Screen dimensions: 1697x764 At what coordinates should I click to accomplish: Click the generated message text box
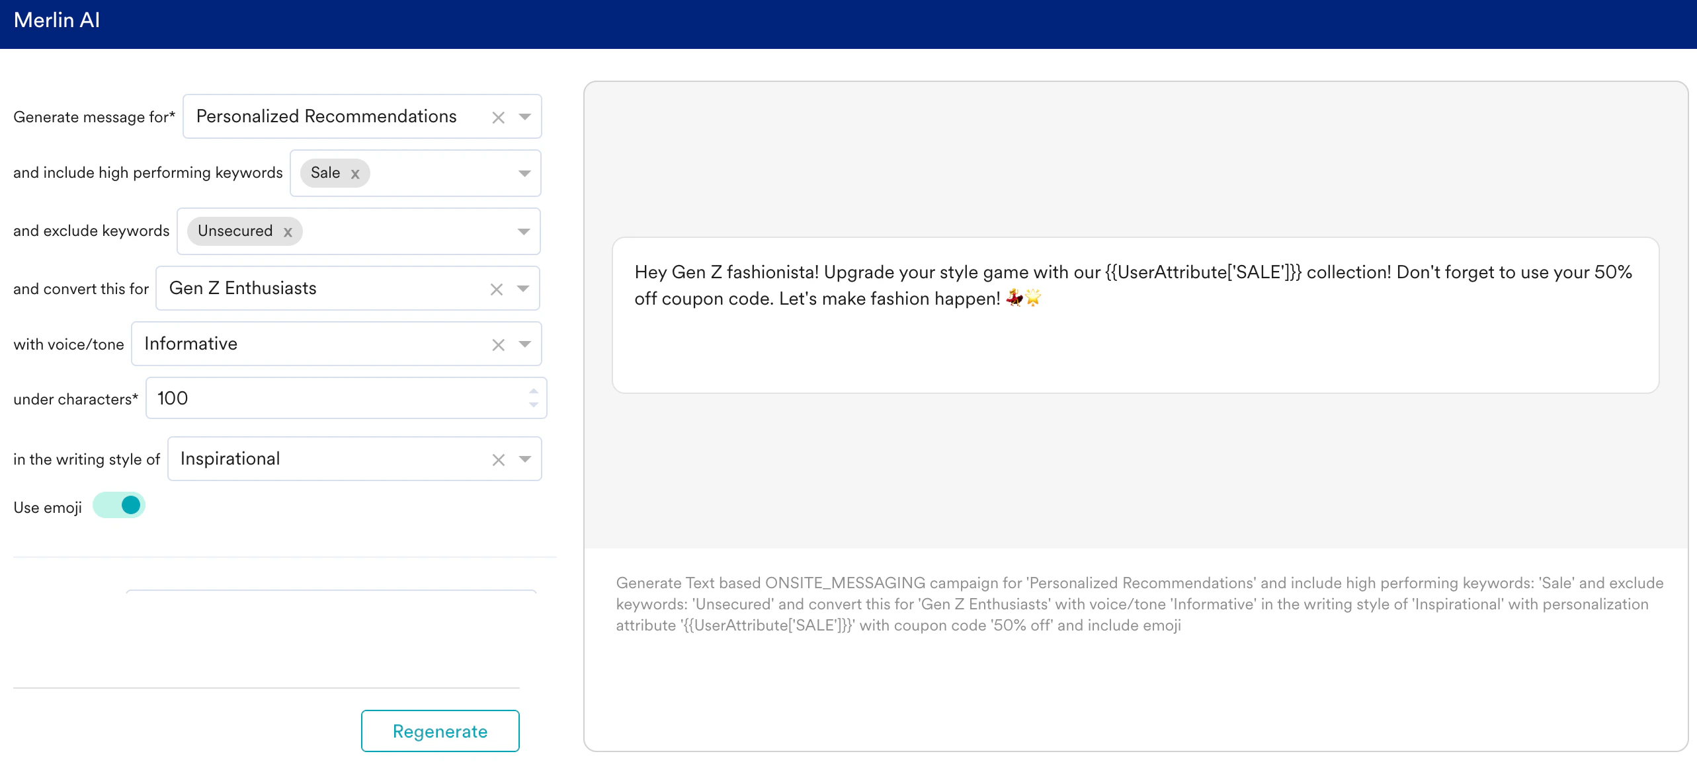1135,316
